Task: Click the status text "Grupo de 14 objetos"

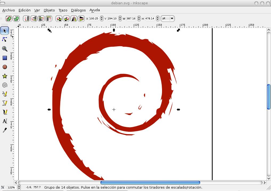Action: pos(62,187)
